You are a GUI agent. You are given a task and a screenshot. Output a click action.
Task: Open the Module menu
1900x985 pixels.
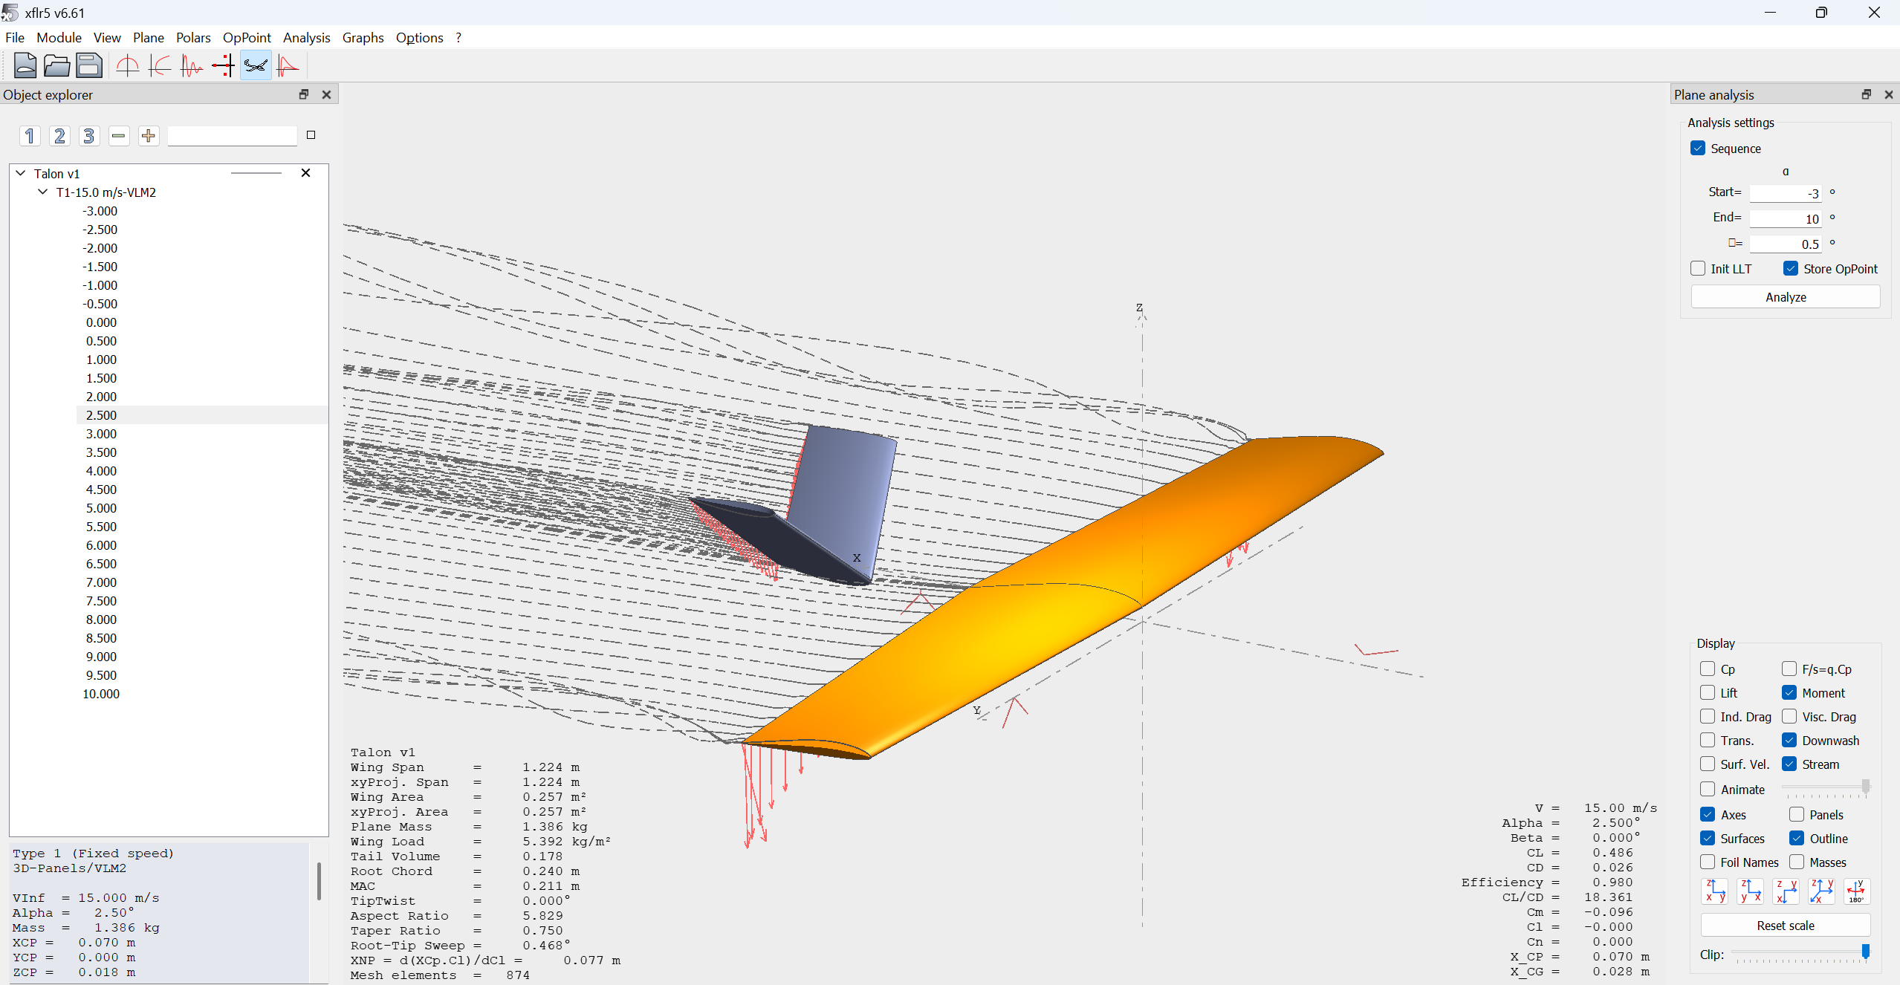59,38
